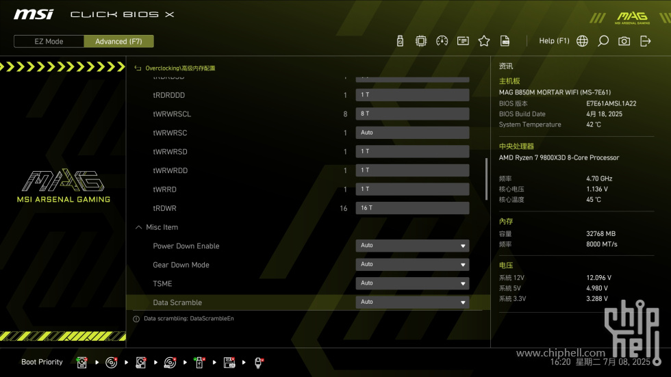Open Help (F1)
The image size is (671, 377).
pyautogui.click(x=554, y=41)
